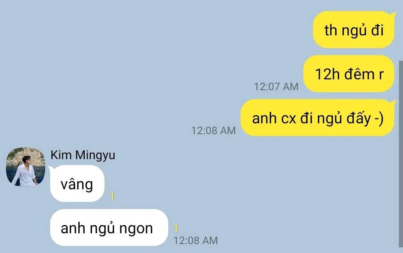The width and height of the screenshot is (403, 253).
Task: Tap the Kim Mingyu sender name
Action: 83,155
